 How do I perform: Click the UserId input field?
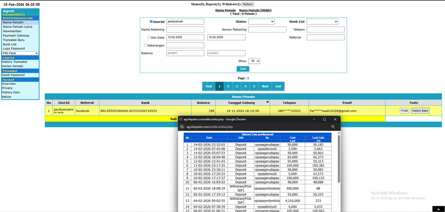[x=185, y=22]
